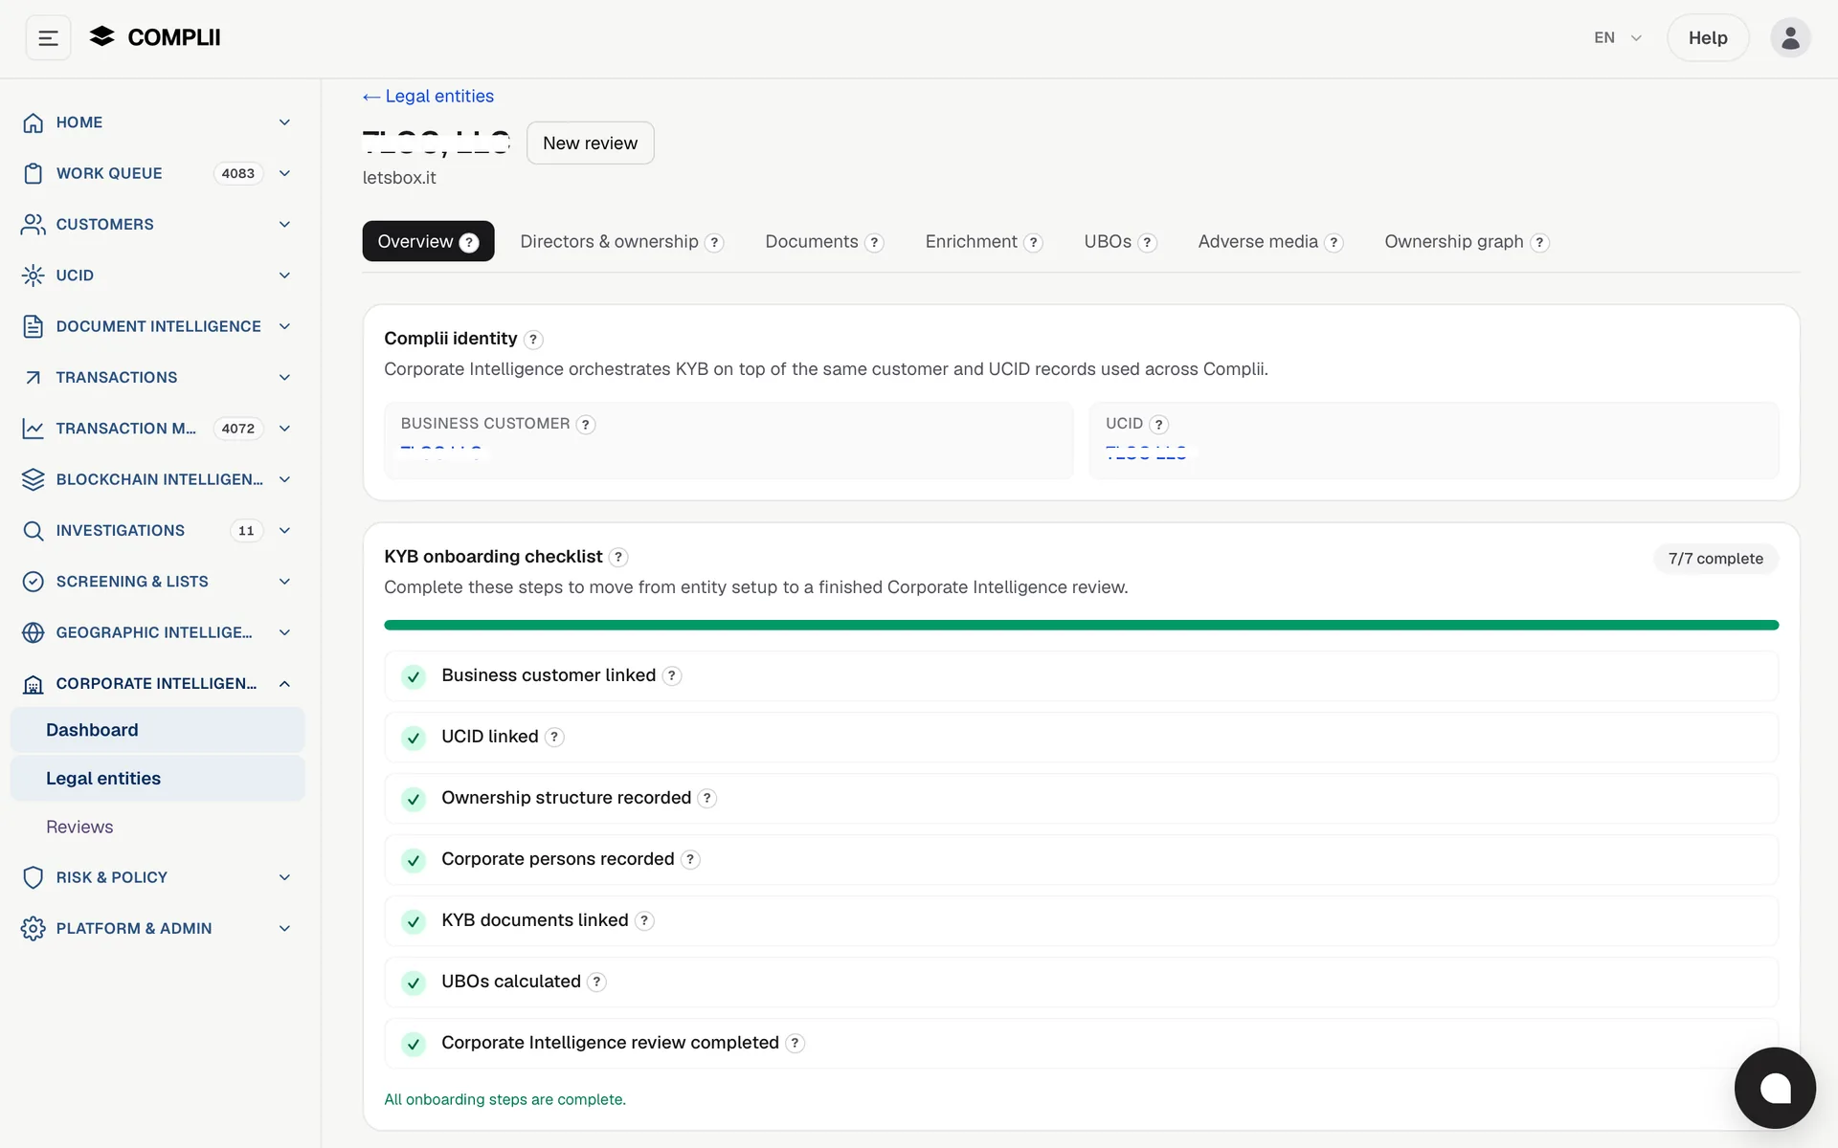Click the Work Queue clipboard icon
The height and width of the screenshot is (1148, 1838).
pos(34,173)
